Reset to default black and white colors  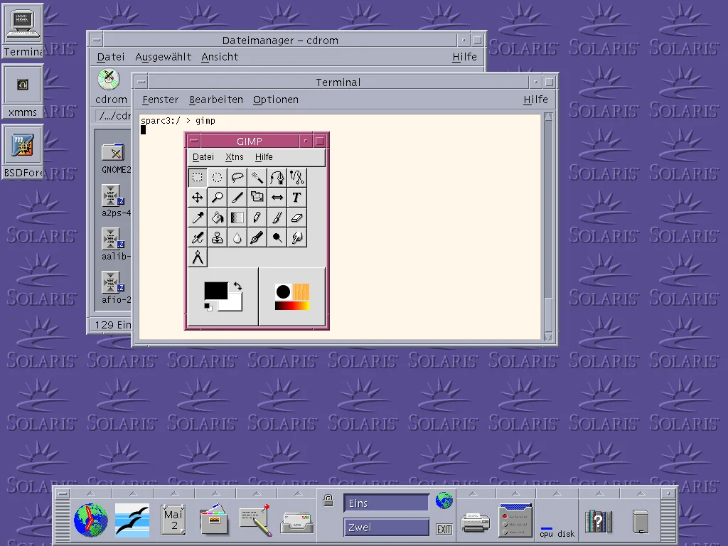pos(208,306)
